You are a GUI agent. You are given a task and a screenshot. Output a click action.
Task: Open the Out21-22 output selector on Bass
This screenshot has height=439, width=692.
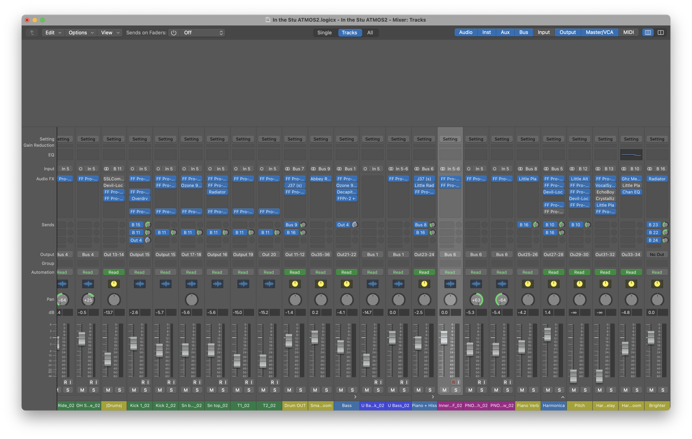point(346,255)
